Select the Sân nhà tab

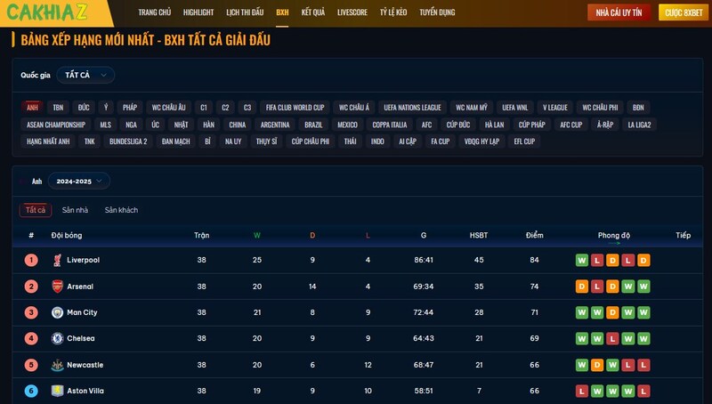75,210
